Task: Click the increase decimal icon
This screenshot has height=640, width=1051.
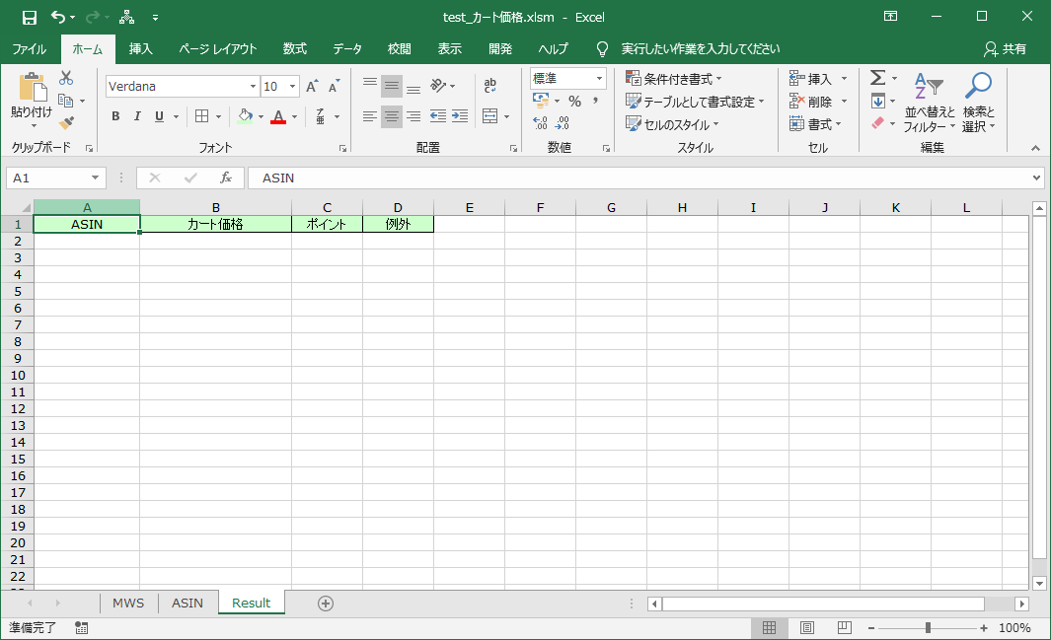Action: 540,121
